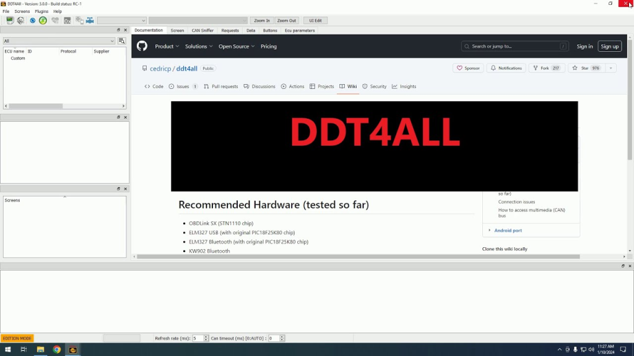
Task: Expand the Product menu on GitHub
Action: point(167,46)
